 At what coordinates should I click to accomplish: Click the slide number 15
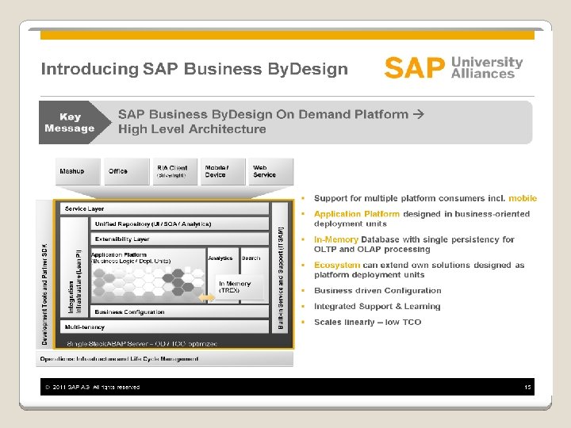pyautogui.click(x=527, y=388)
